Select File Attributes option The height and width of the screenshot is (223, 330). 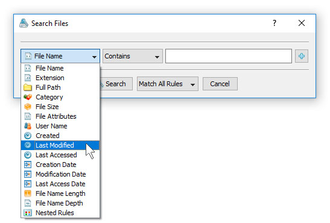[x=60, y=116]
